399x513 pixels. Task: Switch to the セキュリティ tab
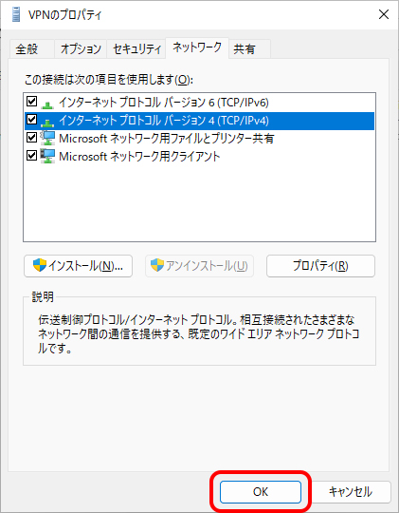[x=136, y=49]
